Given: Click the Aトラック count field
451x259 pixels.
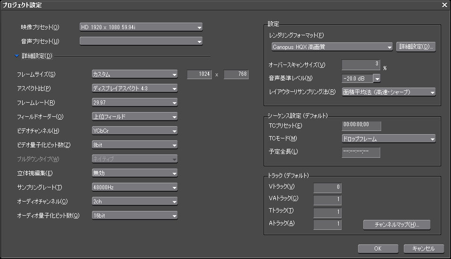Looking at the screenshot, I should click(327, 225).
